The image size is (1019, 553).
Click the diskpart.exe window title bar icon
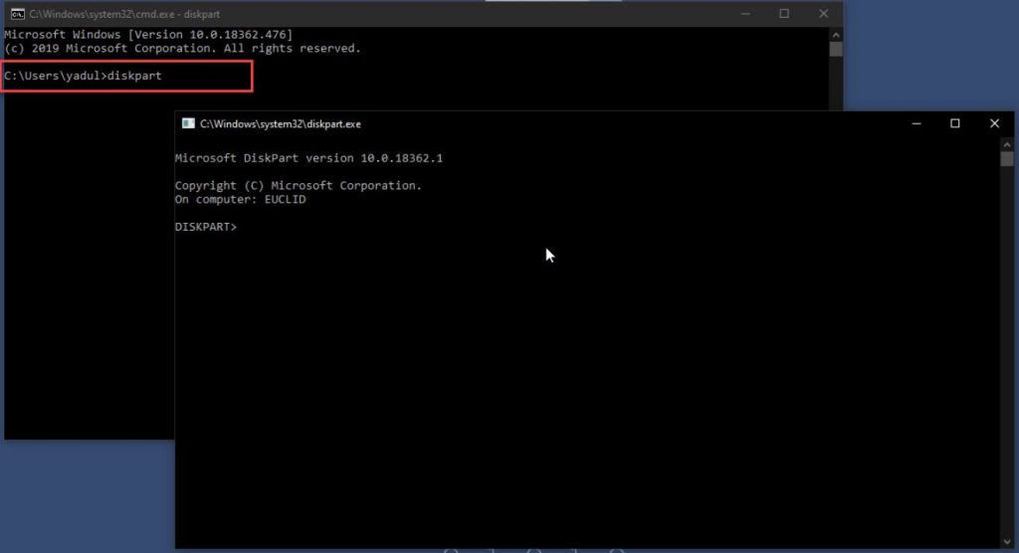188,123
